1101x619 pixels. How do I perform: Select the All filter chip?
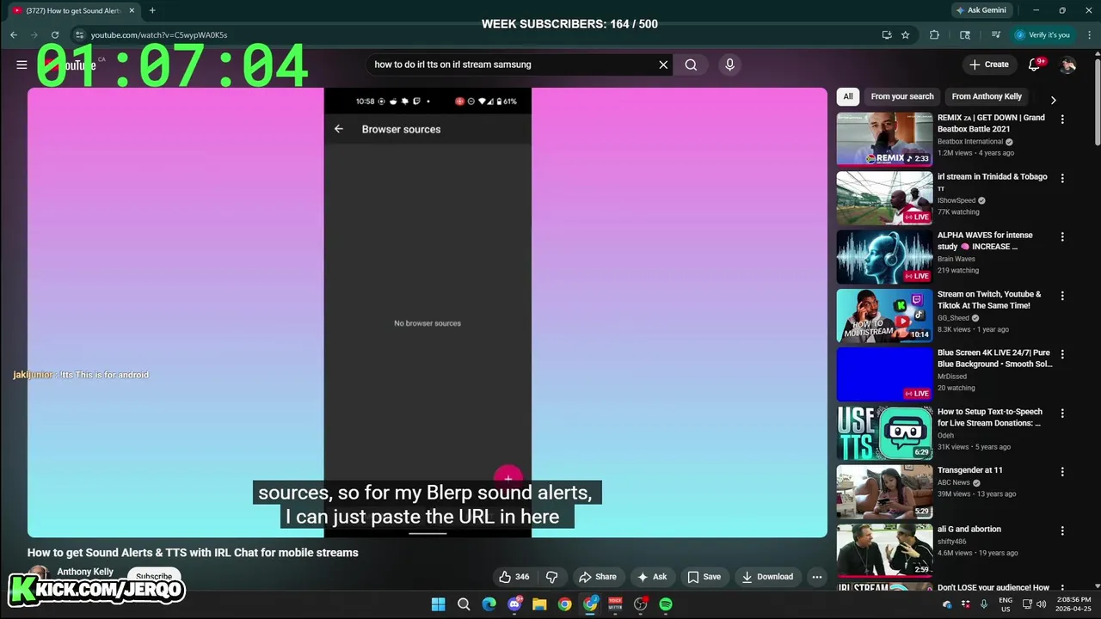(848, 96)
